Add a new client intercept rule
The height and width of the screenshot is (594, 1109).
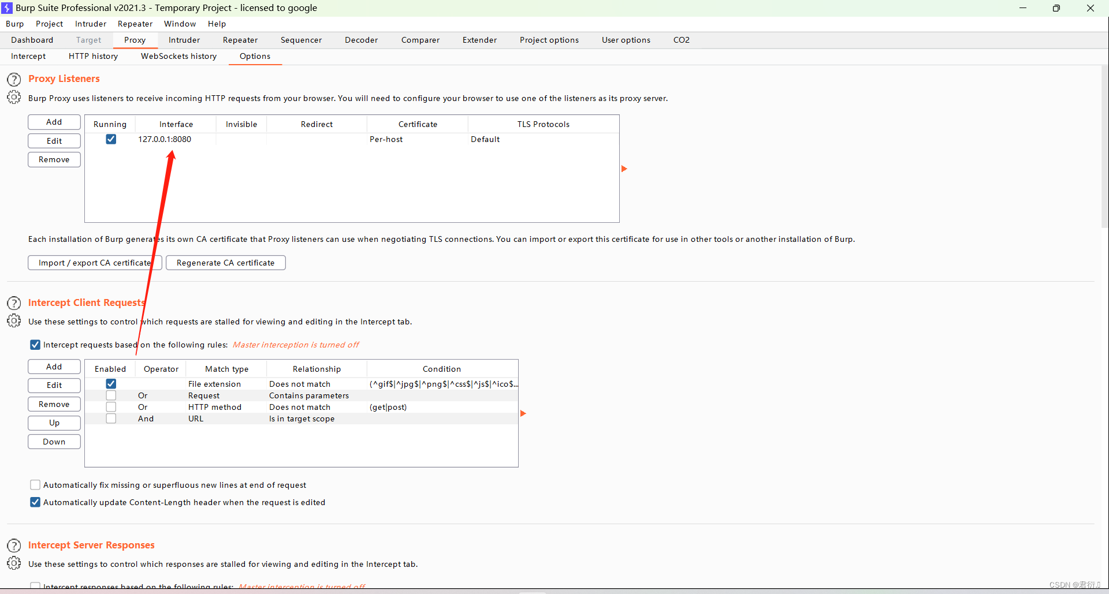[x=54, y=367]
